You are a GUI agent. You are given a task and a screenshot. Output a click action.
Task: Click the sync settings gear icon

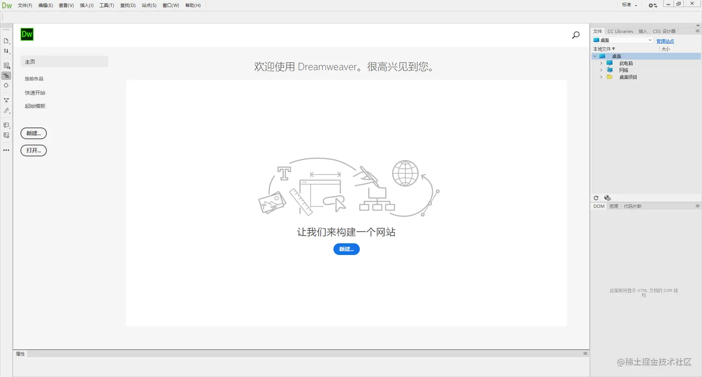[652, 5]
